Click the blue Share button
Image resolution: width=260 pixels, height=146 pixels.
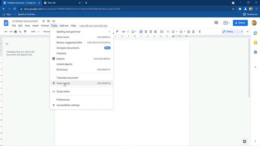tap(240, 23)
